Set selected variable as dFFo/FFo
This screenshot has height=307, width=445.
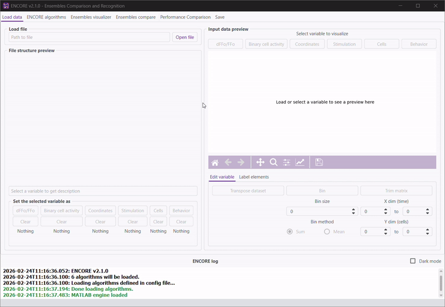click(25, 211)
